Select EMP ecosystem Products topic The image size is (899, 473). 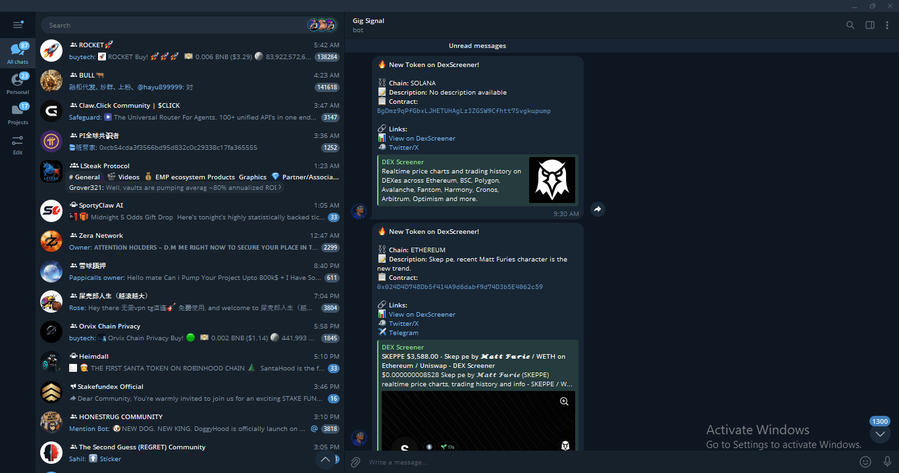click(x=190, y=177)
